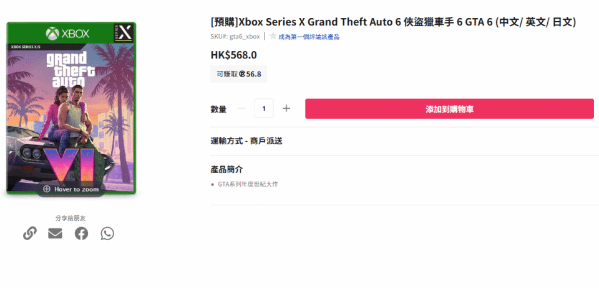599x288 pixels.
Task: Click the GTA系列年度世紀大作 description bullet
Action: click(248, 185)
